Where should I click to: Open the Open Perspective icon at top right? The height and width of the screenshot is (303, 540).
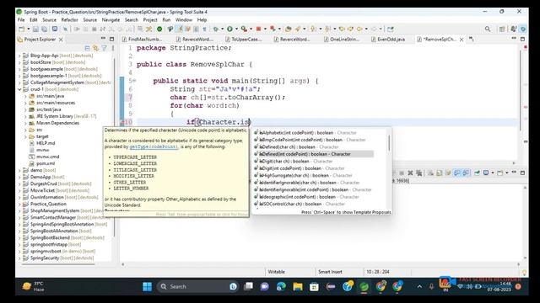tap(502, 29)
